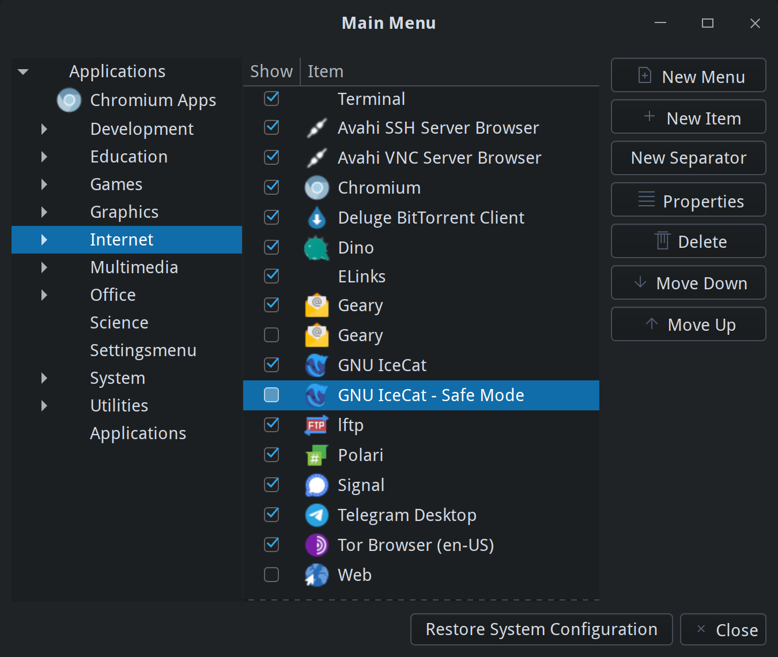Maximize the Main Menu window
The height and width of the screenshot is (657, 778).
pos(708,23)
